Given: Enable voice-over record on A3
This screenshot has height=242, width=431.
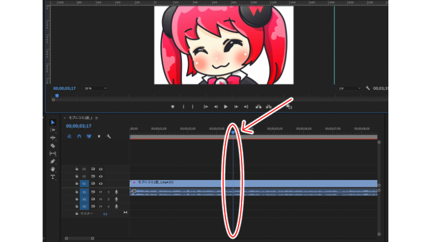Looking at the screenshot, I should (117, 207).
